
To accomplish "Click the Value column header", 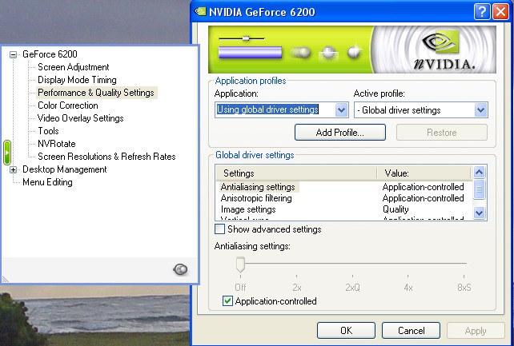I will 424,173.
